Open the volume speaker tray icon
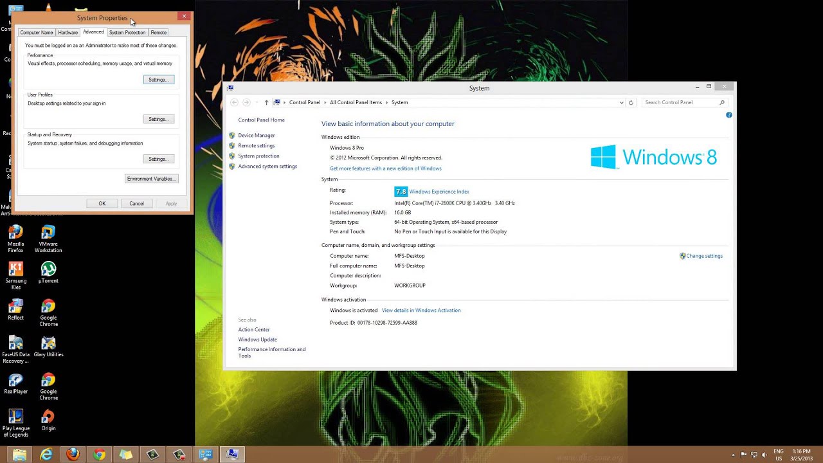Viewport: 823px width, 463px height. [x=765, y=455]
